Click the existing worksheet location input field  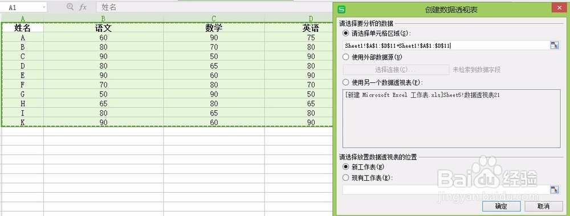446,189
